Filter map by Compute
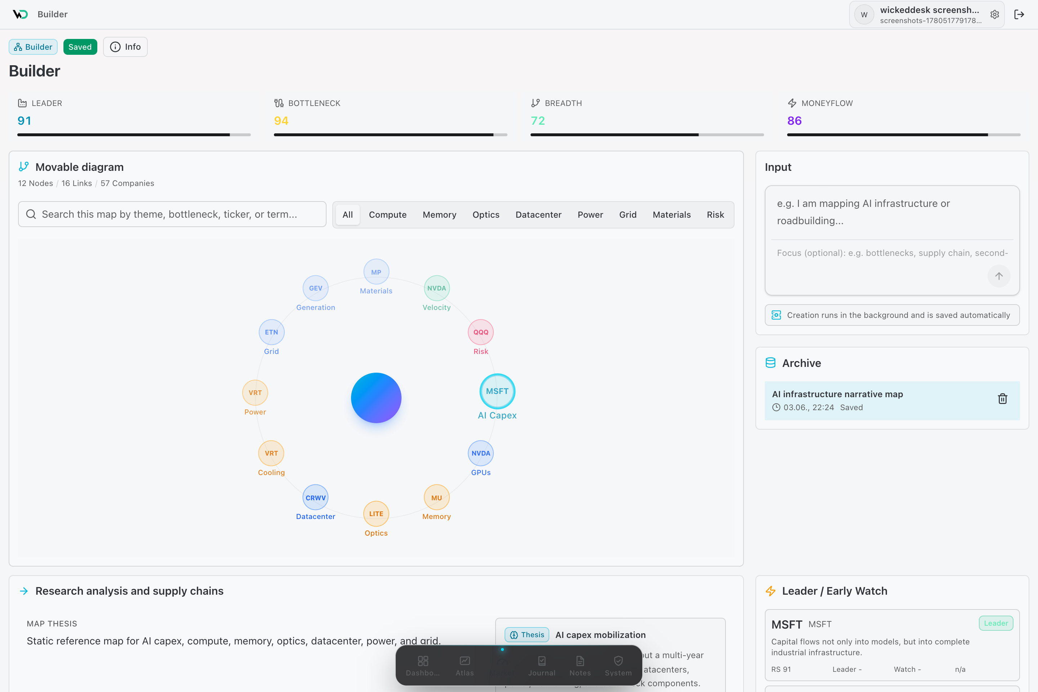The width and height of the screenshot is (1038, 692). pyautogui.click(x=387, y=214)
